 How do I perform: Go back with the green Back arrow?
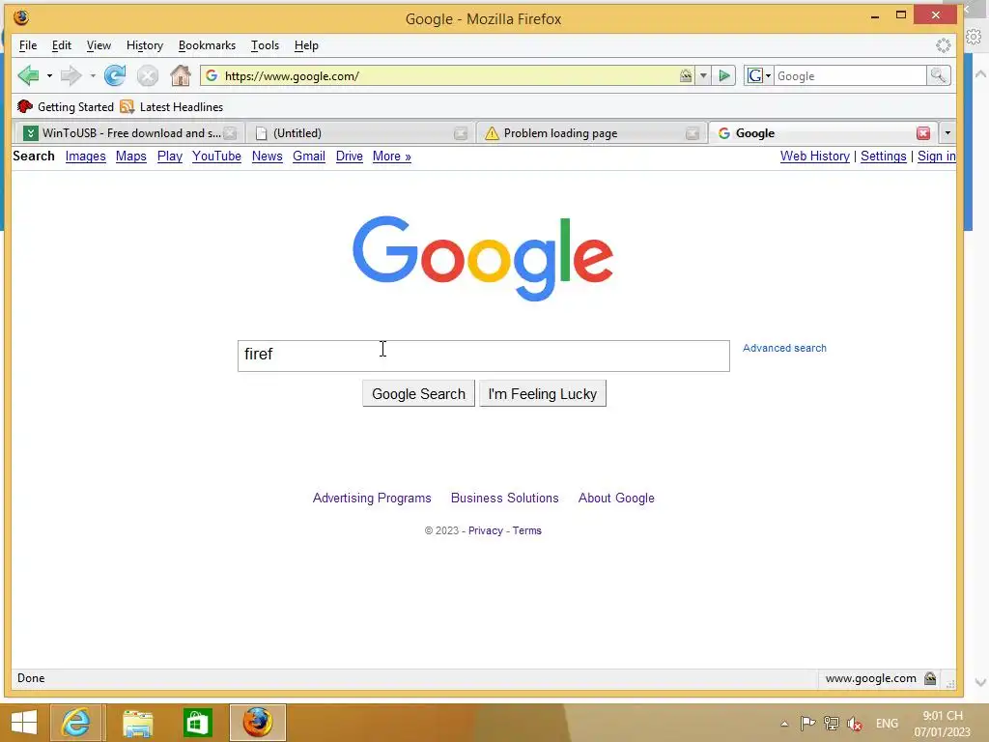click(x=28, y=75)
